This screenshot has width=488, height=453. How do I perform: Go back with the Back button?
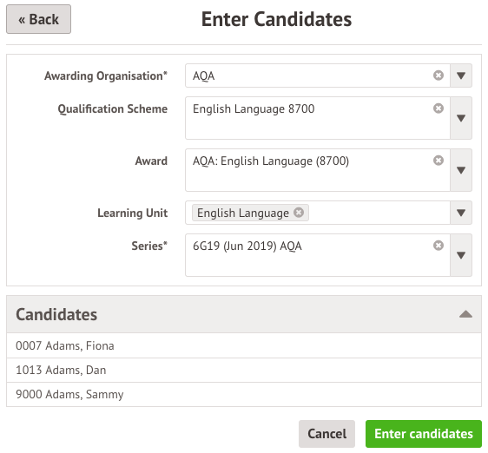38,19
